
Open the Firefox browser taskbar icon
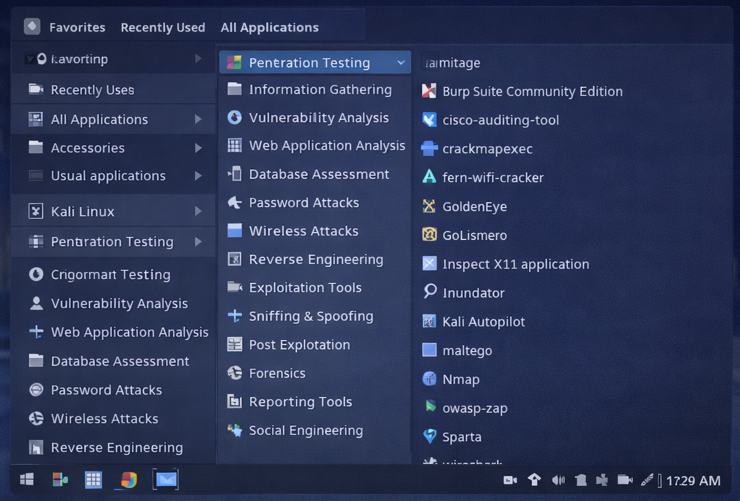128,480
